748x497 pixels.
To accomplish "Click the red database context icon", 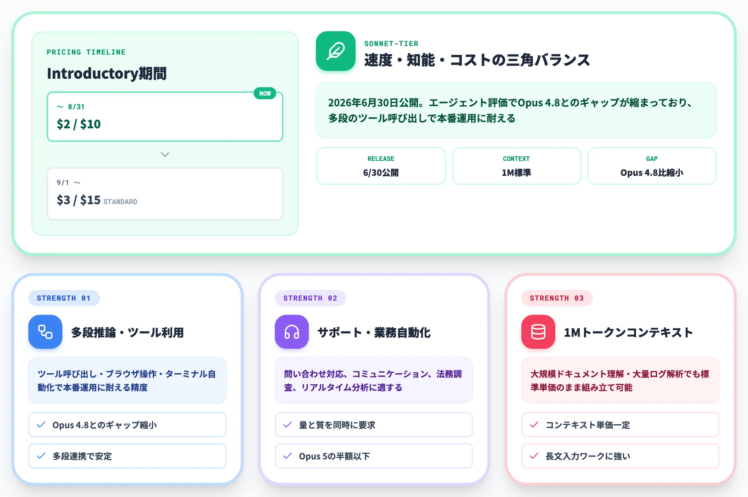I will click(538, 332).
